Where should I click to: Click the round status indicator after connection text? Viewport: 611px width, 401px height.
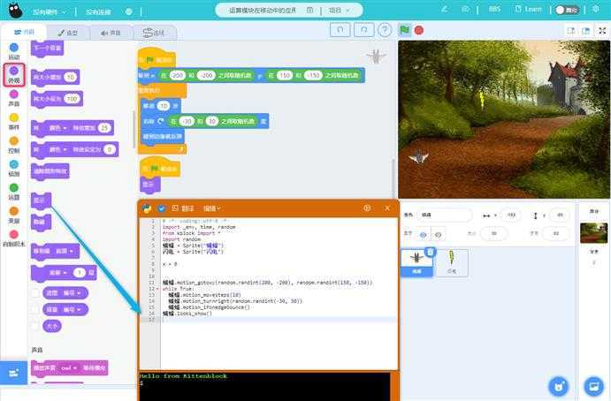(x=128, y=11)
